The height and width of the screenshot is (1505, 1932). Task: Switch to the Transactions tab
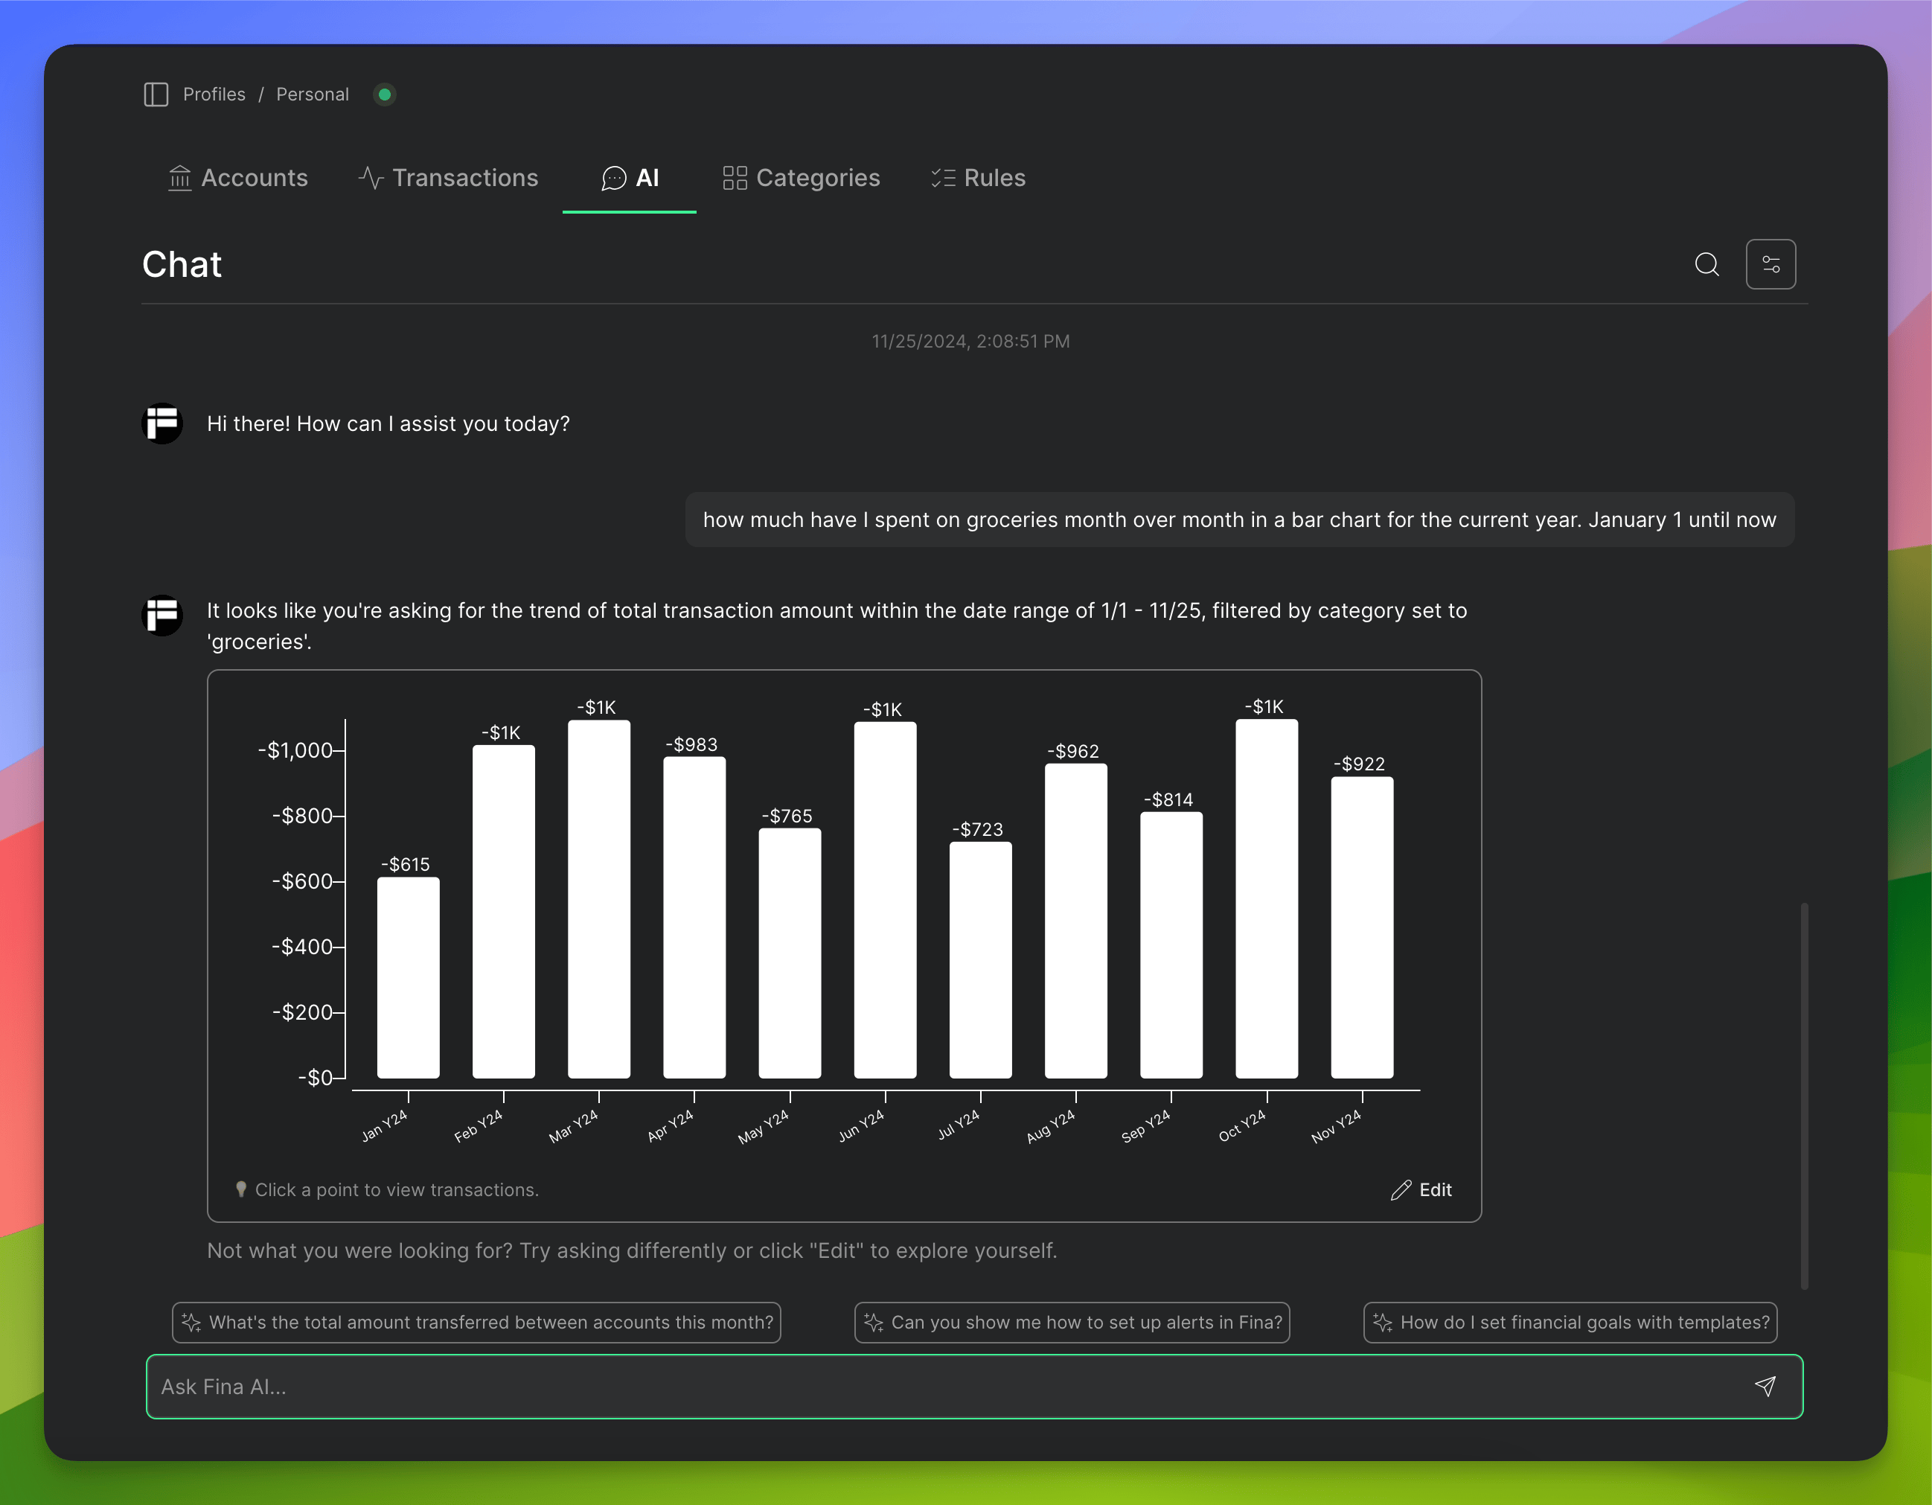tap(447, 178)
